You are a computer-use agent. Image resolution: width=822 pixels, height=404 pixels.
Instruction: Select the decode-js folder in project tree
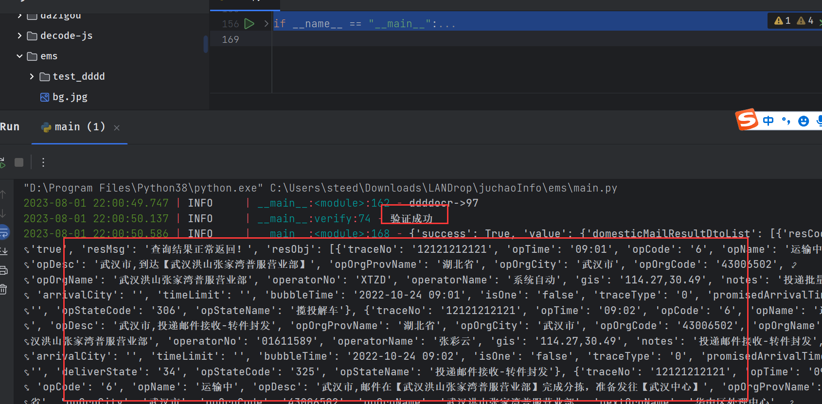pyautogui.click(x=67, y=35)
